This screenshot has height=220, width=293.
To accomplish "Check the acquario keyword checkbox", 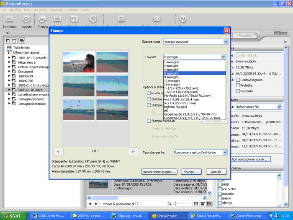I will [x=220, y=194].
